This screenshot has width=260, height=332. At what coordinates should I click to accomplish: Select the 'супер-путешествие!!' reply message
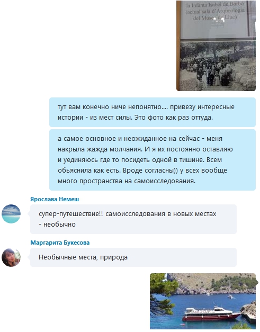click(x=133, y=219)
